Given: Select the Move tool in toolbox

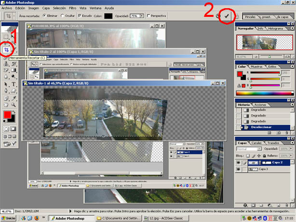Looking at the screenshot, I should (13, 37).
